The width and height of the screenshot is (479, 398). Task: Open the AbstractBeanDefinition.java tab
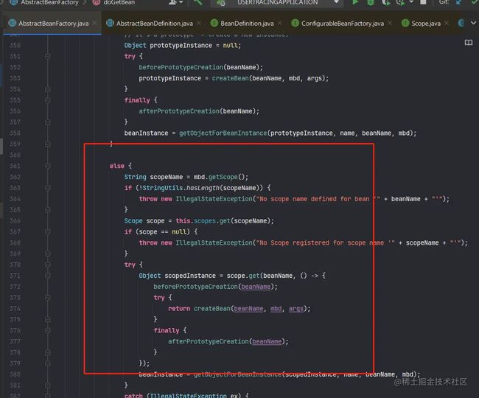(x=154, y=23)
